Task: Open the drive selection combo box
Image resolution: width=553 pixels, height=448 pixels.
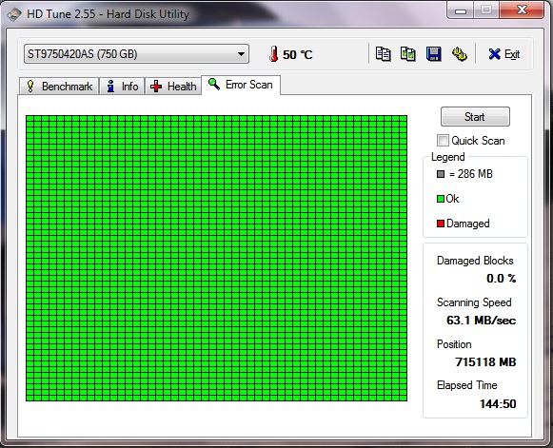Action: (x=136, y=54)
